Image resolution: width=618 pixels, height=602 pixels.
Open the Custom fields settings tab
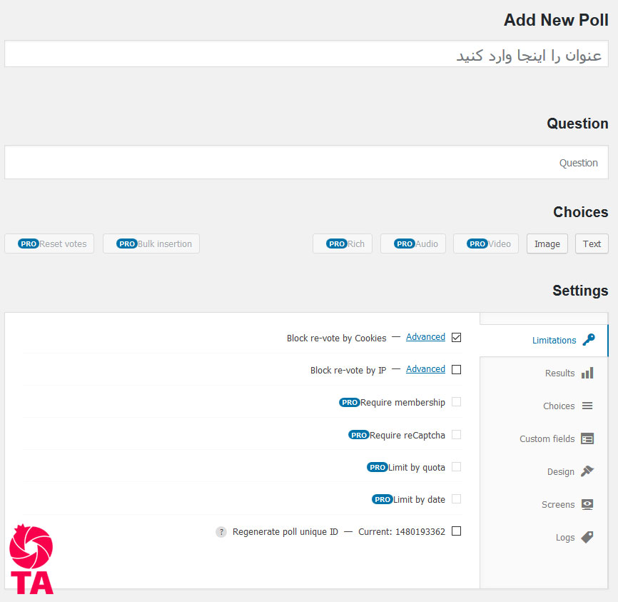pyautogui.click(x=547, y=438)
